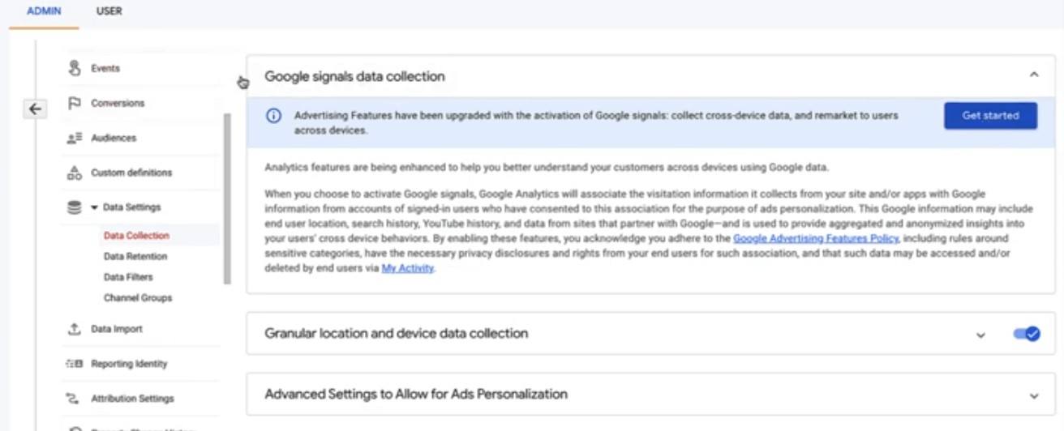Select Data Retention submenu item
1064x431 pixels.
coord(135,256)
